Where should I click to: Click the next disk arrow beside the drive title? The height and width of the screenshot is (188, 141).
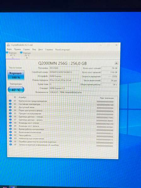click(116, 63)
